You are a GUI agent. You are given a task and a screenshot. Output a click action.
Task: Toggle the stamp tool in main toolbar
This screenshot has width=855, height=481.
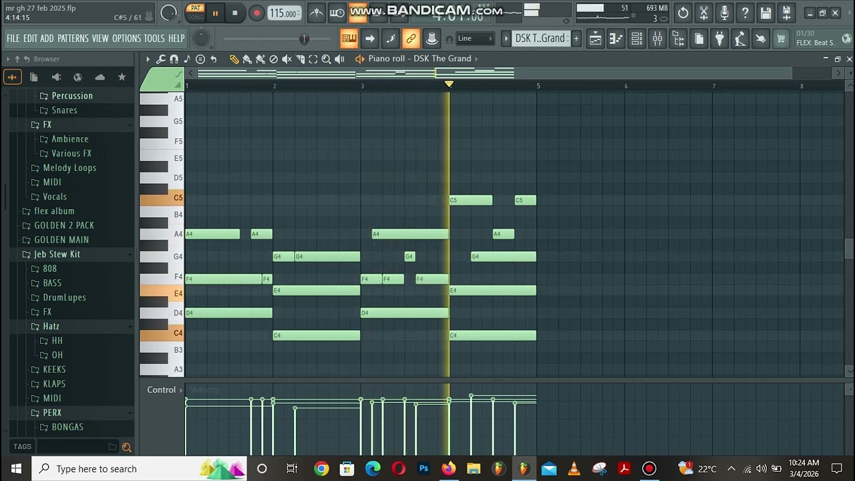(x=432, y=39)
